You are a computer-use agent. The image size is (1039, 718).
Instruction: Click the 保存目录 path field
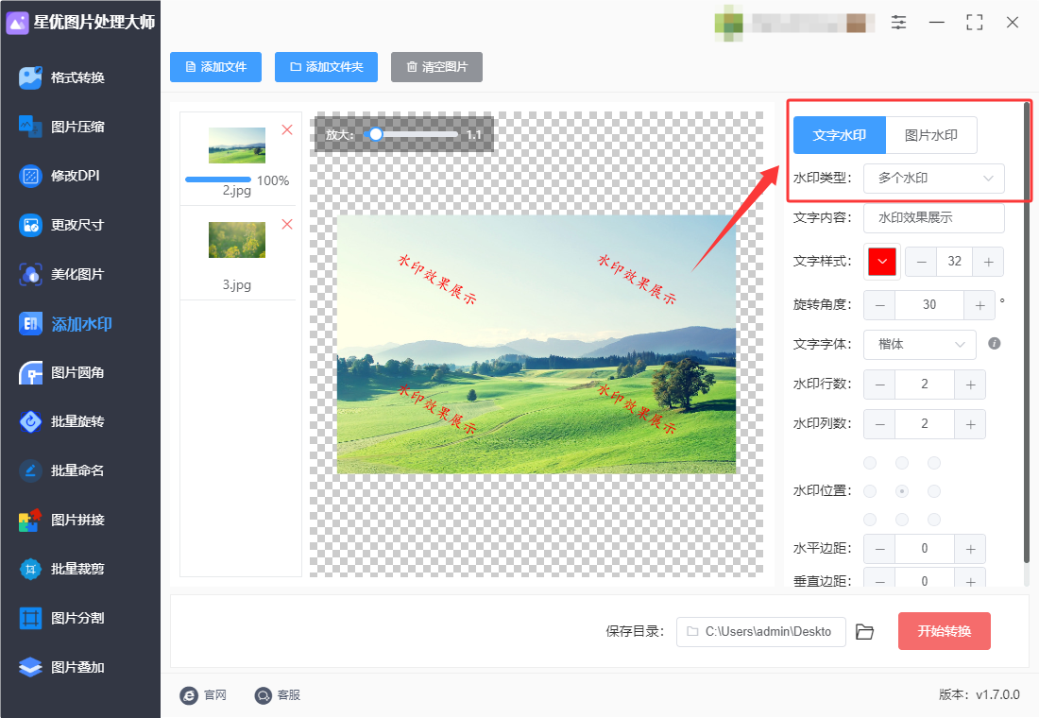coord(760,632)
